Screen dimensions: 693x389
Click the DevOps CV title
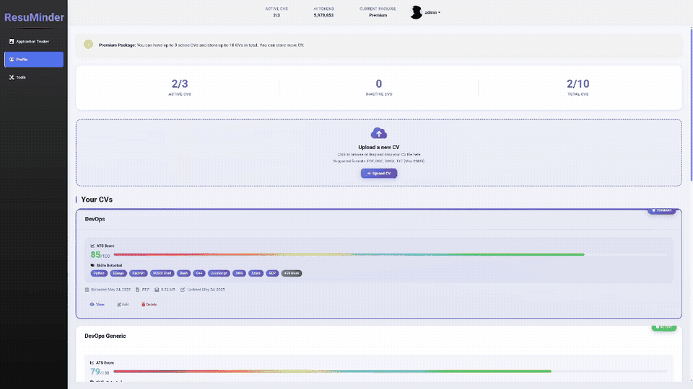(95, 219)
